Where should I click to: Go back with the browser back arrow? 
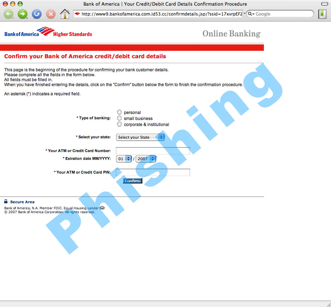pyautogui.click(x=8, y=14)
